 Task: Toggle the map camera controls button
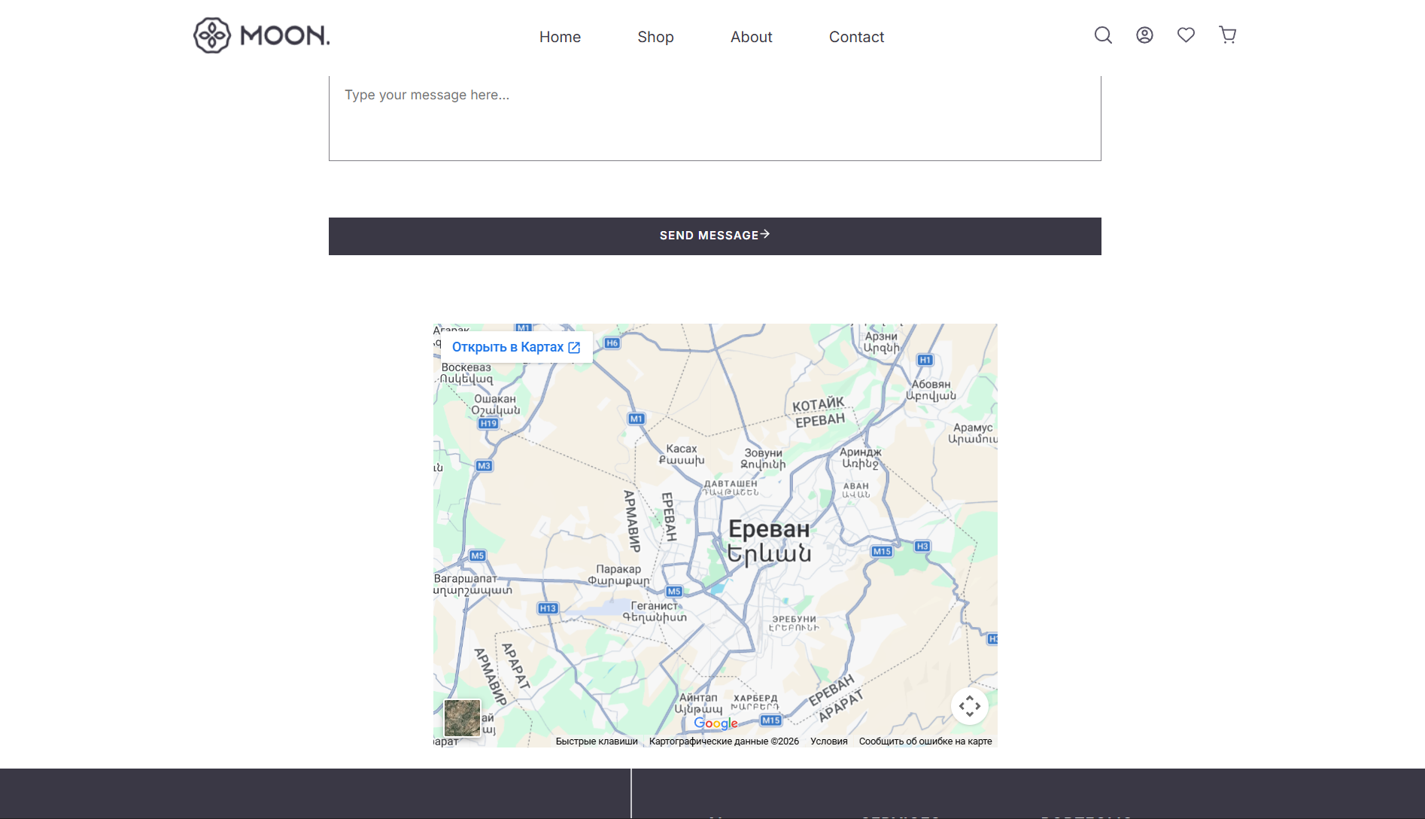pos(970,706)
